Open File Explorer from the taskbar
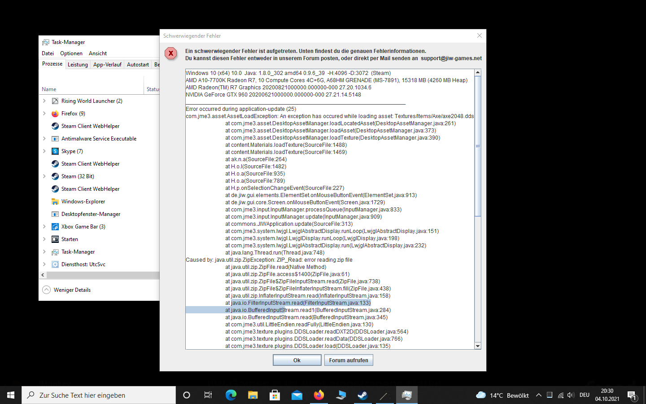This screenshot has width=646, height=404. [253, 395]
